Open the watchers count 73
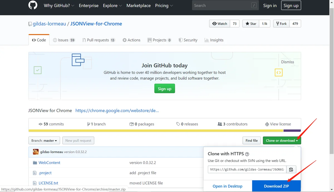The image size is (334, 192). (235, 24)
